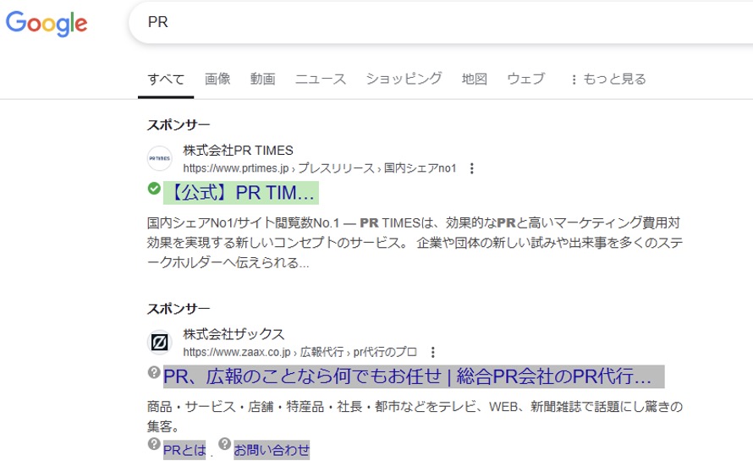The height and width of the screenshot is (472, 753).
Task: Click the Google logo
Action: [46, 23]
